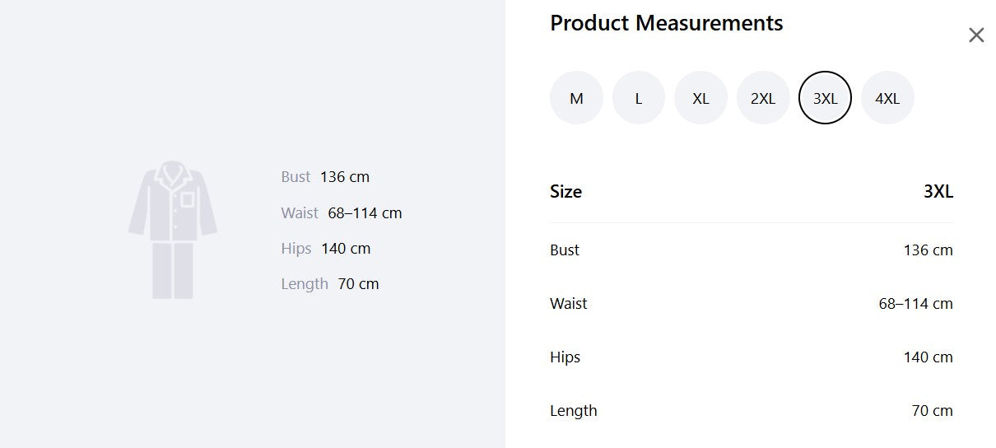Click the Length row in measurements table
The width and height of the screenshot is (996, 448).
[x=752, y=410]
